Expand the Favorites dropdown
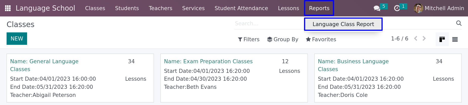Viewport: 468px width, 105px height. pos(321,39)
